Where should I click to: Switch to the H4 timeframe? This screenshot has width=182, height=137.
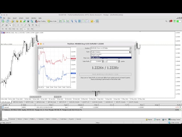tap(21, 29)
